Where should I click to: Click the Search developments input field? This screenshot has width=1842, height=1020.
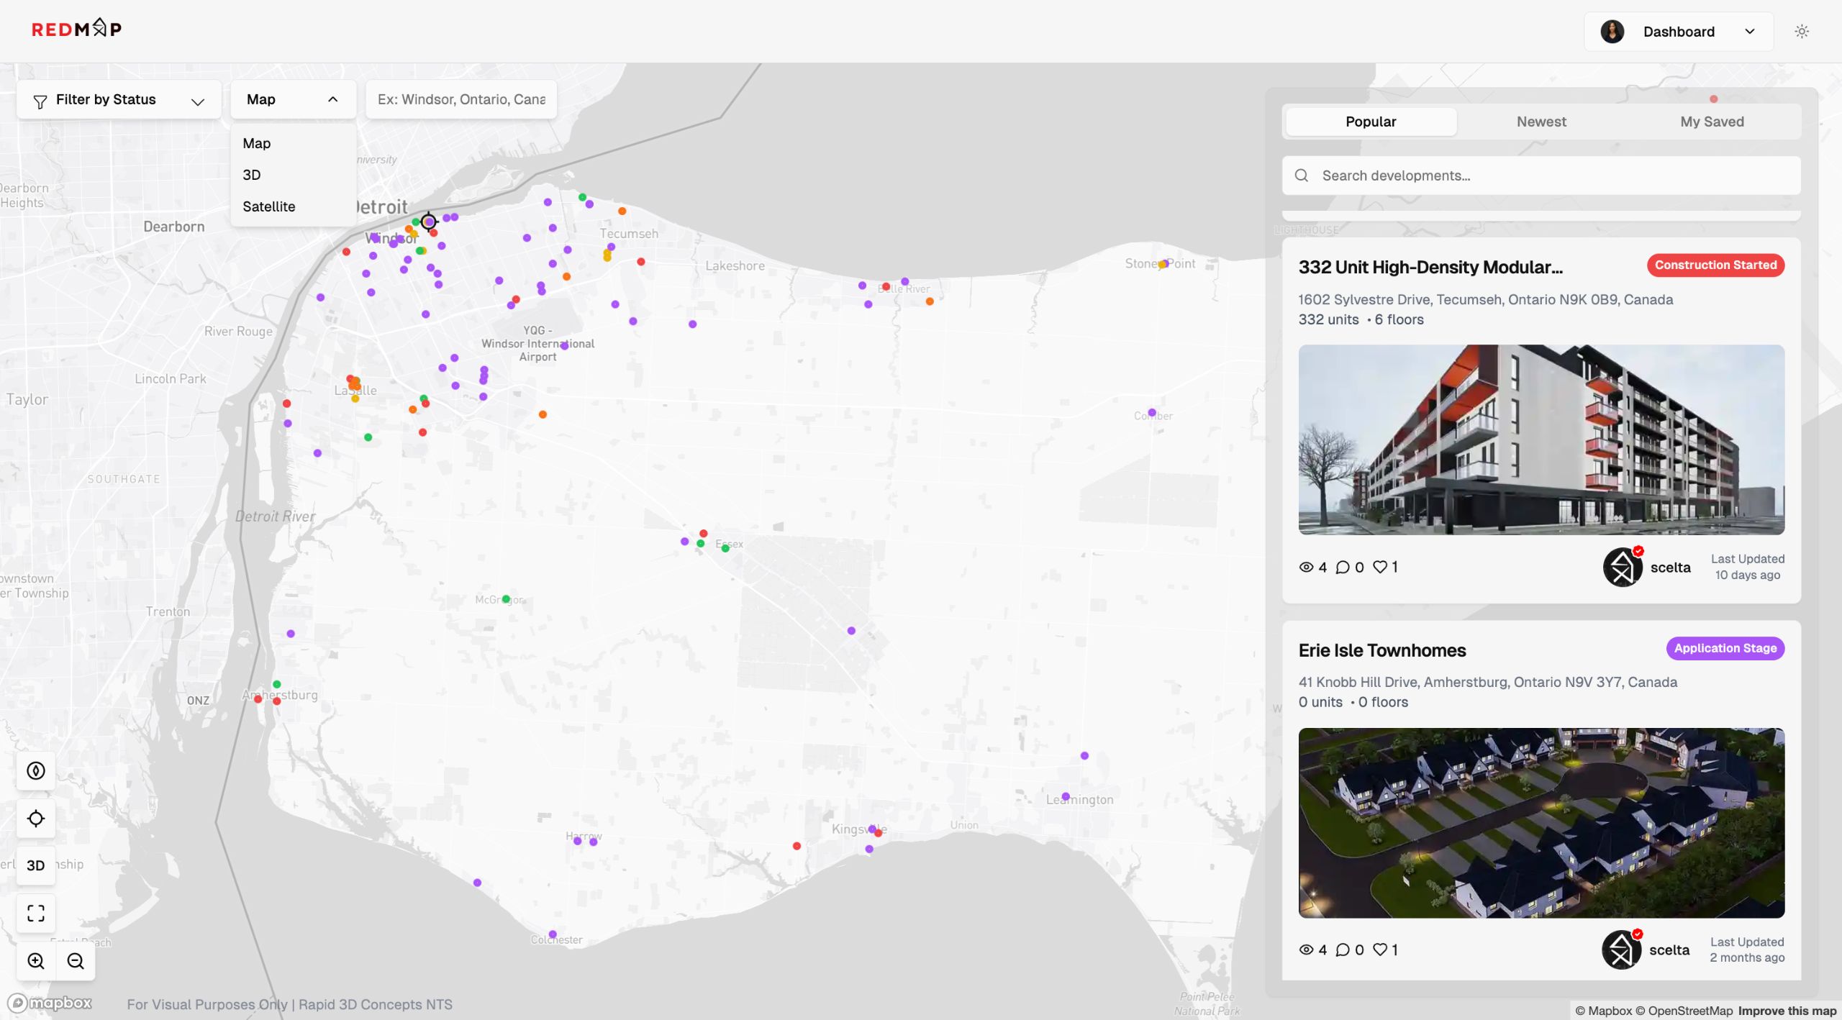tap(1541, 176)
